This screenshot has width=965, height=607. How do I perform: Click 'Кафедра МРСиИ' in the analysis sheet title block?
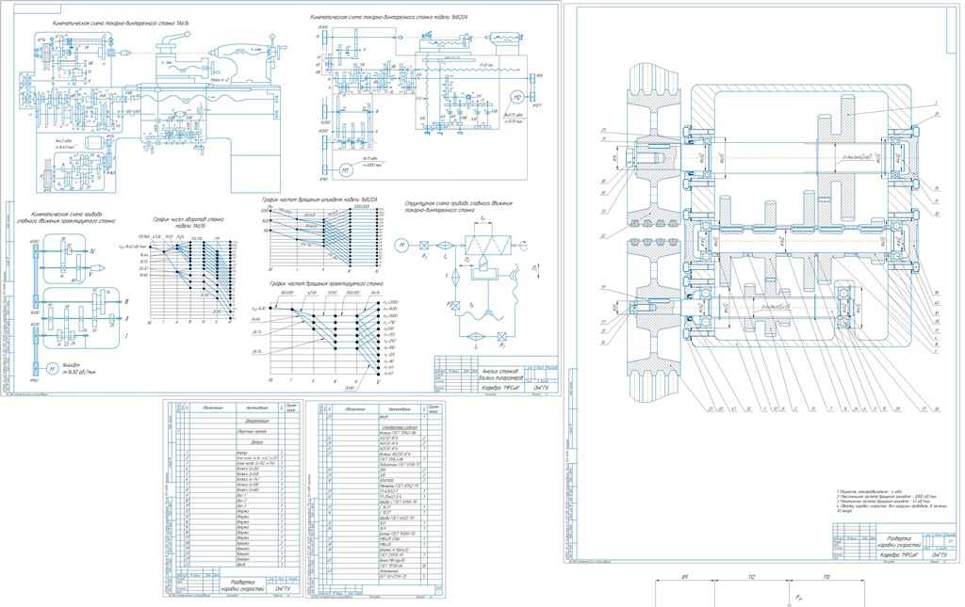click(x=501, y=388)
